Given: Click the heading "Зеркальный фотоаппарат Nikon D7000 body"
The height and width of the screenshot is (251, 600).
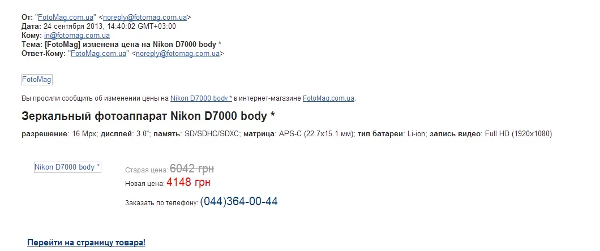Looking at the screenshot, I should coord(148,116).
